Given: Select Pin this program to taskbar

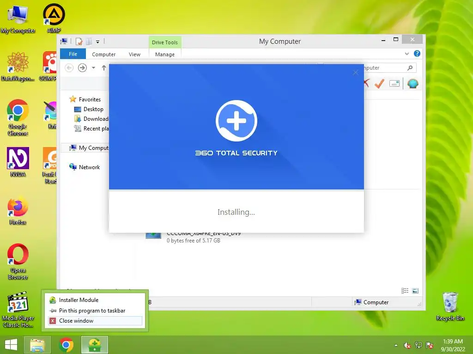Looking at the screenshot, I should [x=95, y=310].
